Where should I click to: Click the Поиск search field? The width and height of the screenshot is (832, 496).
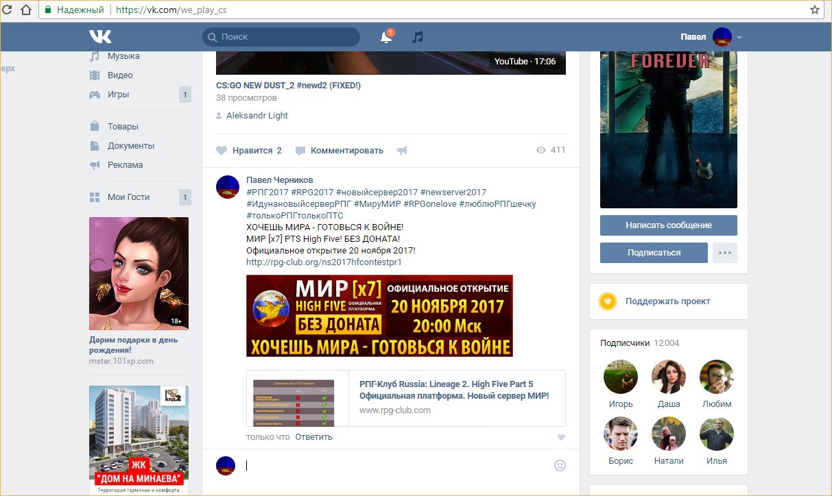[x=281, y=37]
